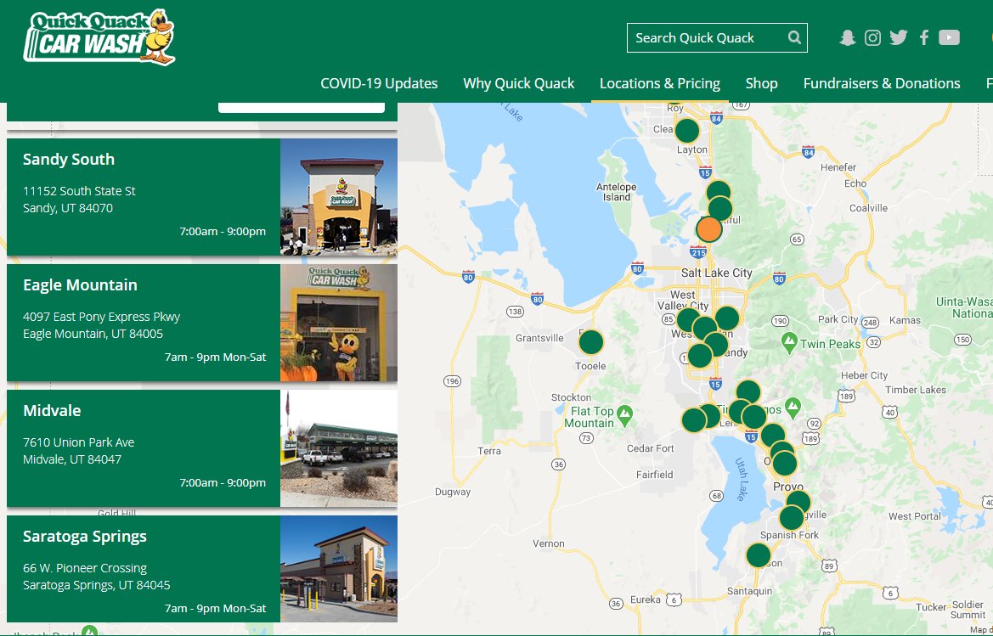
Task: Click the Provo map label
Action: (787, 487)
